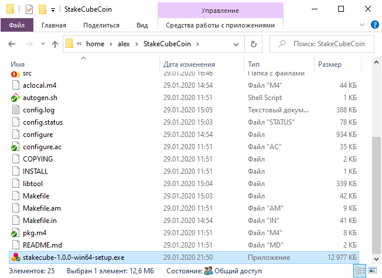Navigate to alex in the address bar

point(124,44)
